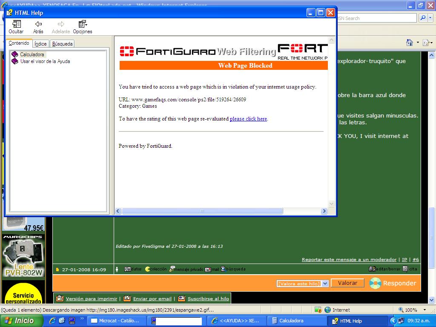Screen dimensions: 436x327
Task: Click the Show Desktop quick launch icon
Action: [62, 321]
